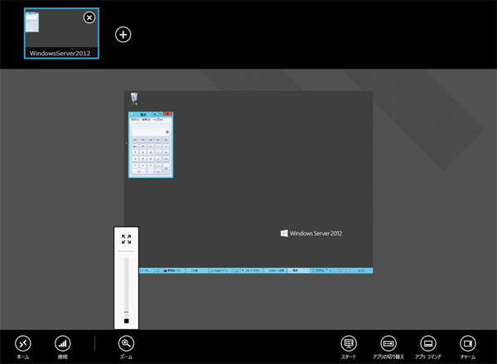Click calculator wide 0 key
The width and height of the screenshot is (497, 364).
tap(139, 171)
